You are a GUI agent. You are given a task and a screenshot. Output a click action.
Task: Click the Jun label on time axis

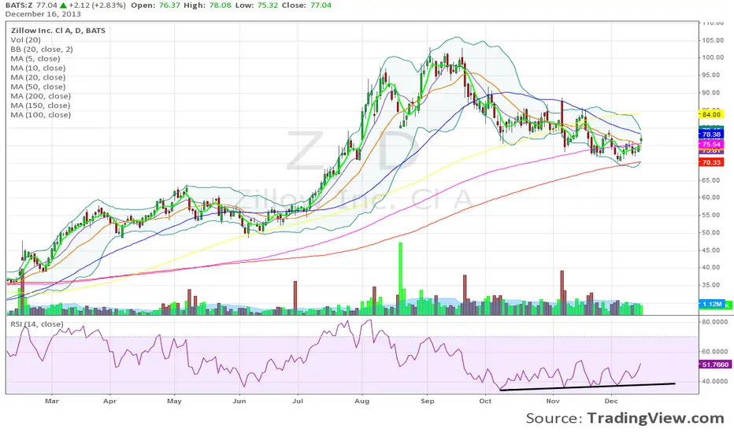tap(239, 402)
